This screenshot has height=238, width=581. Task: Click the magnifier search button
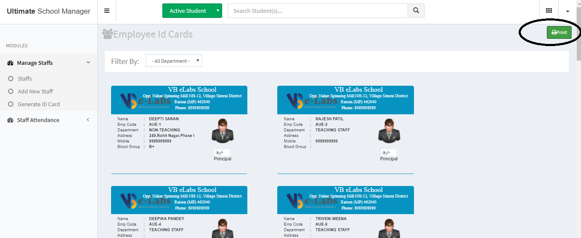[416, 11]
